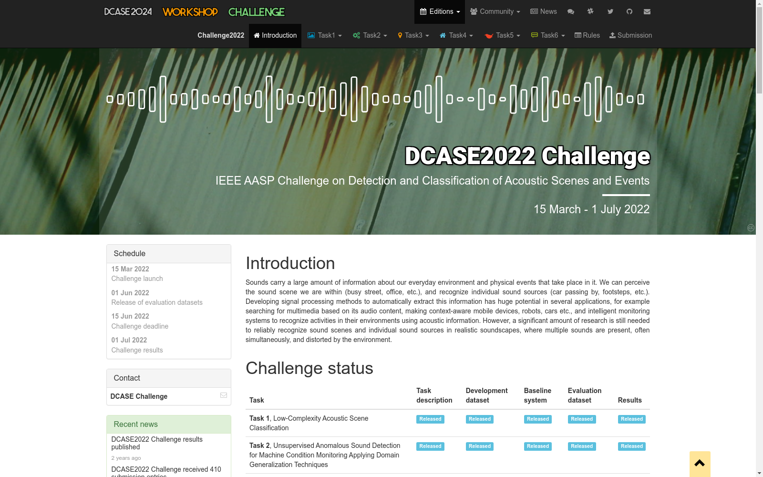
Task: Click the '2 years ago' timestamp
Action: point(126,458)
